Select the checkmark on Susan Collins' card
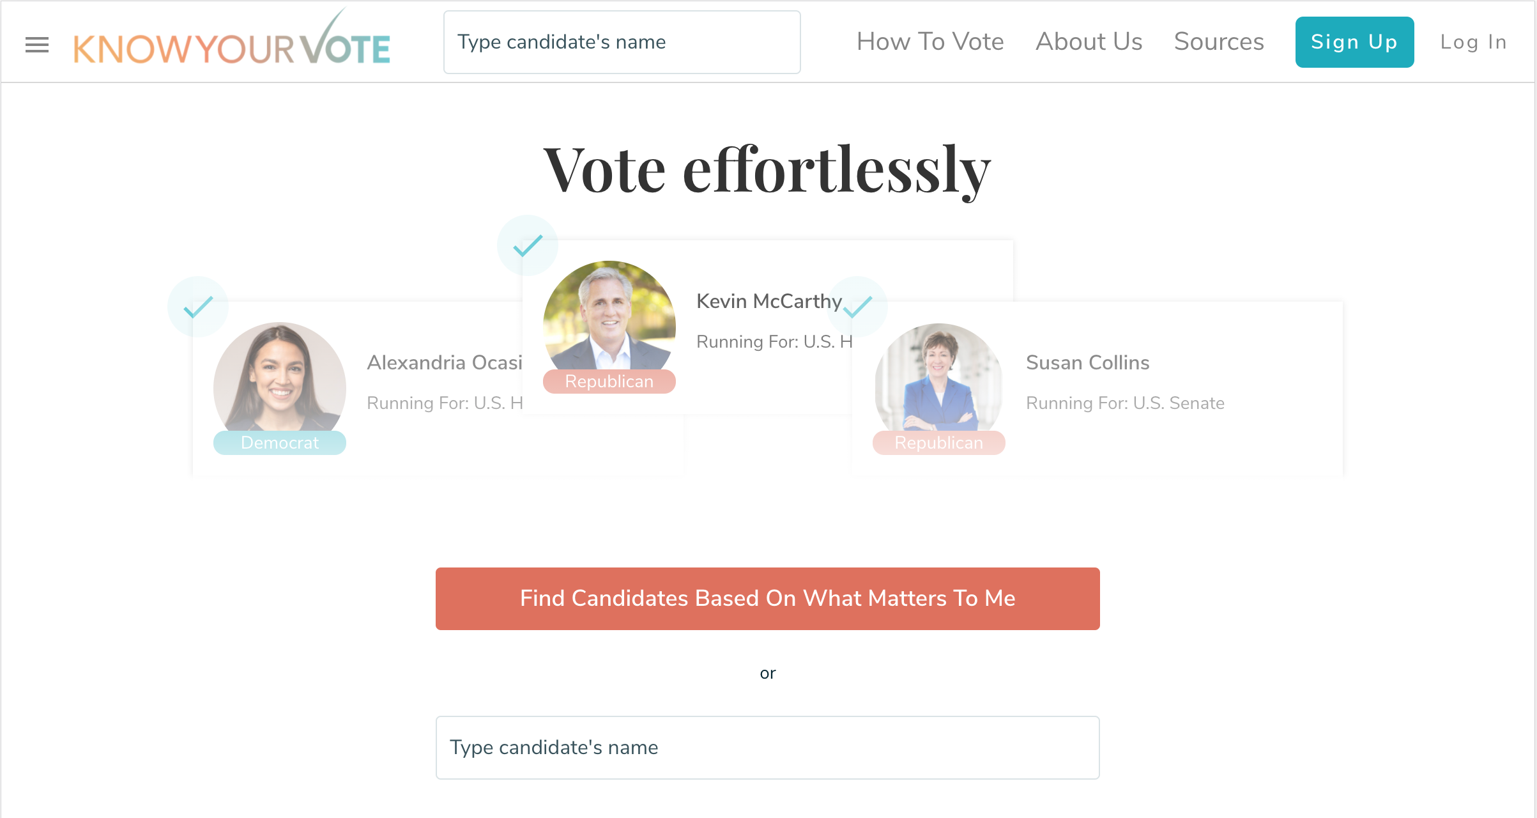Viewport: 1537px width, 818px height. pos(859,306)
